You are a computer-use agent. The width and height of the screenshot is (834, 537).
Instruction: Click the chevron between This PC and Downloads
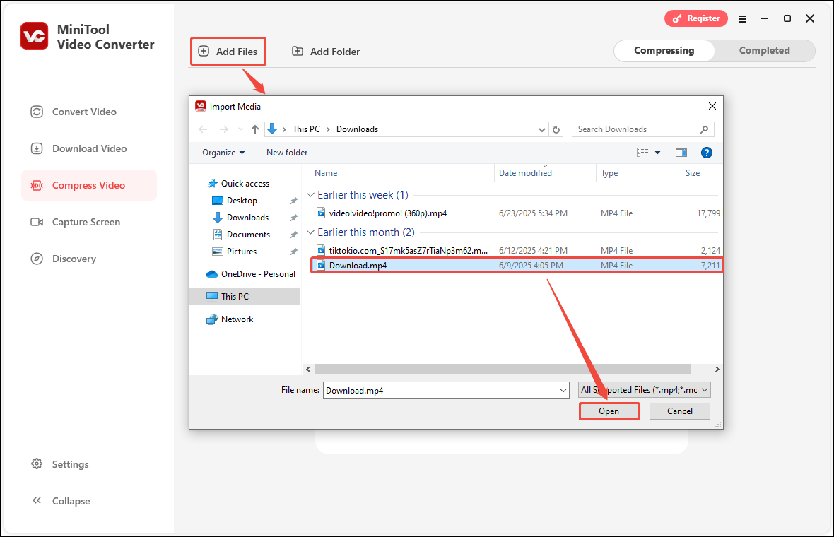point(328,129)
